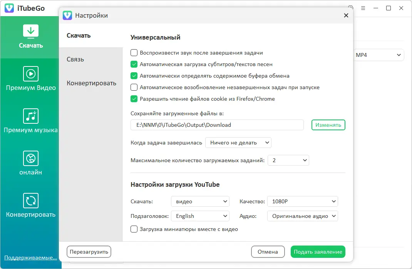This screenshot has width=412, height=269.
Task: Click the 'Когда задача завершилась' label
Action: [x=166, y=143]
